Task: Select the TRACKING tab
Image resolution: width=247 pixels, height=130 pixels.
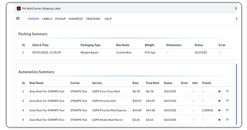Action: [x=93, y=19]
